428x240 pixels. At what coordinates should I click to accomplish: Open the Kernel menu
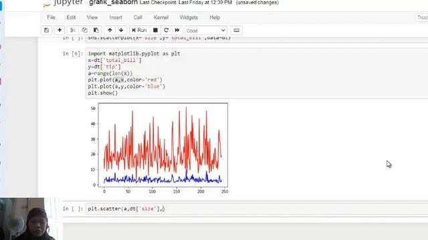(x=161, y=17)
